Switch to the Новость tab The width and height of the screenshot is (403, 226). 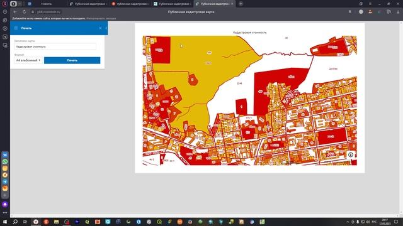pos(46,4)
